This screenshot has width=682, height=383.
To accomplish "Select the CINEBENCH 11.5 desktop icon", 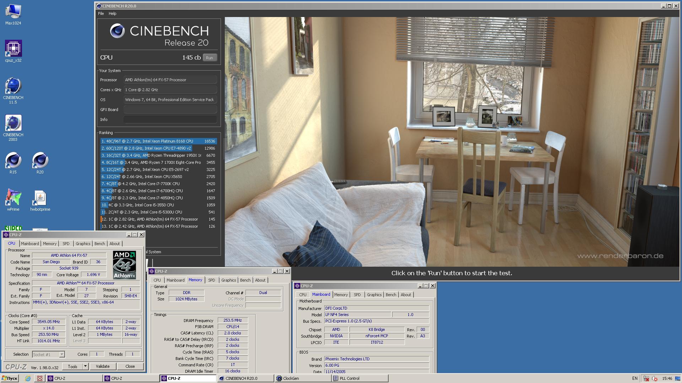I will click(x=13, y=90).
